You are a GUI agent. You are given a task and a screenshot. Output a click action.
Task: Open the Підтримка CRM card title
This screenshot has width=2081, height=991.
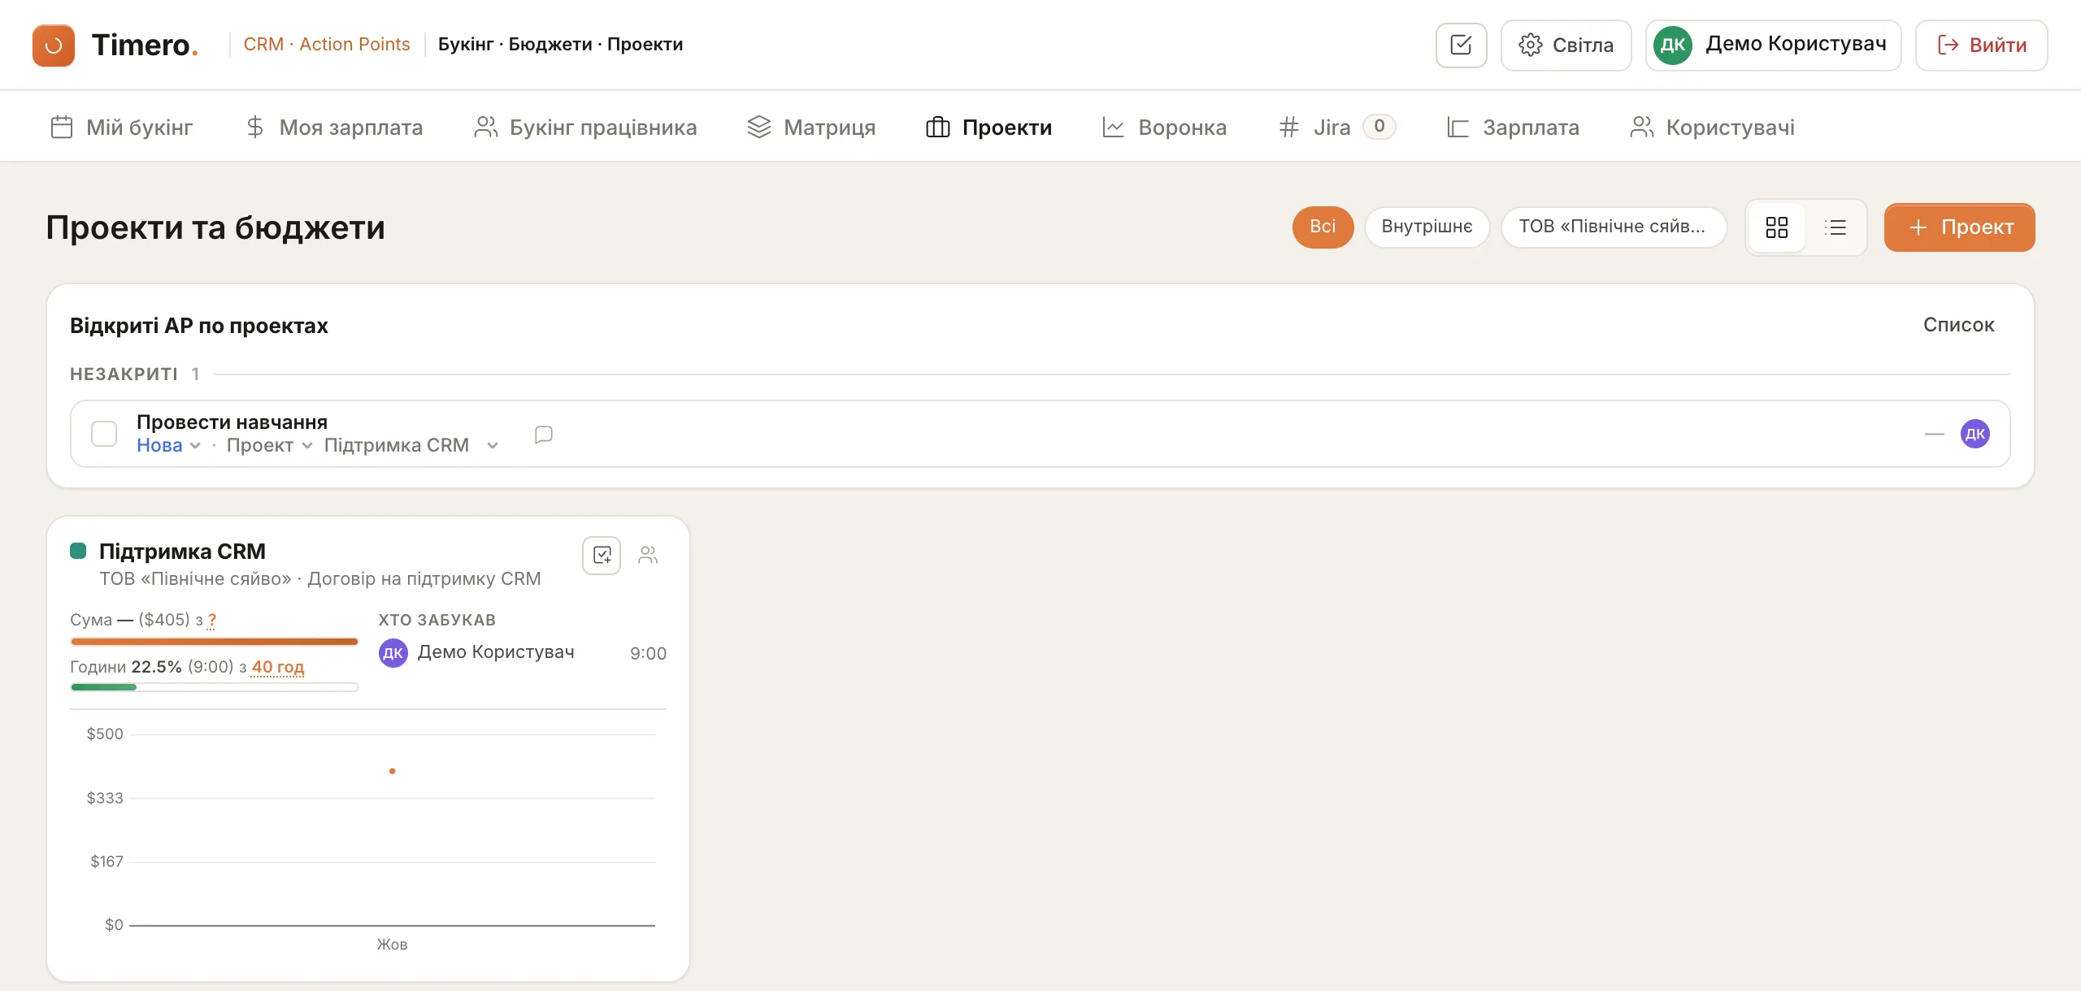click(182, 552)
